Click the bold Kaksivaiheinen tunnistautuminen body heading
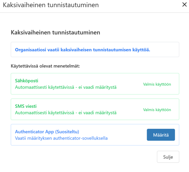 (55, 32)
